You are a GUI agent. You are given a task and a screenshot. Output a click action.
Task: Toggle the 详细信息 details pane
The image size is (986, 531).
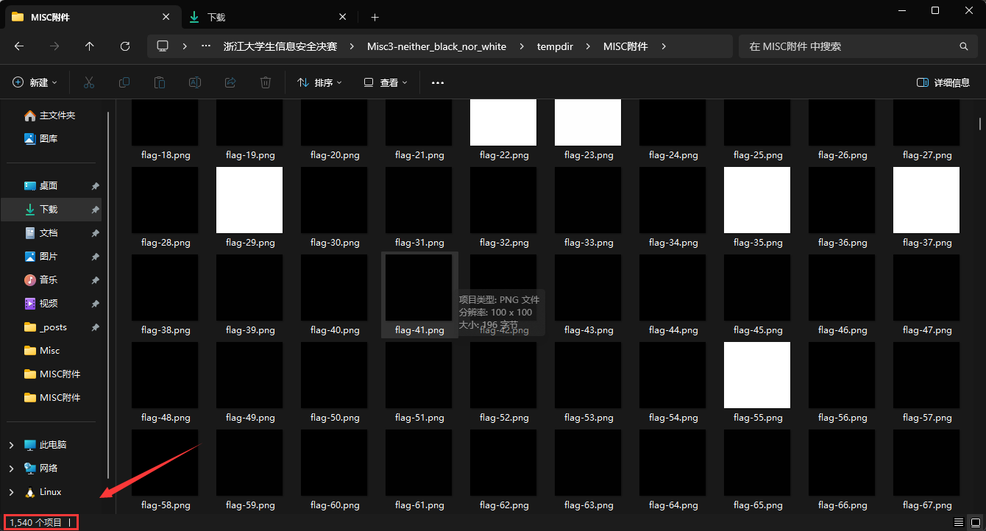pos(943,83)
